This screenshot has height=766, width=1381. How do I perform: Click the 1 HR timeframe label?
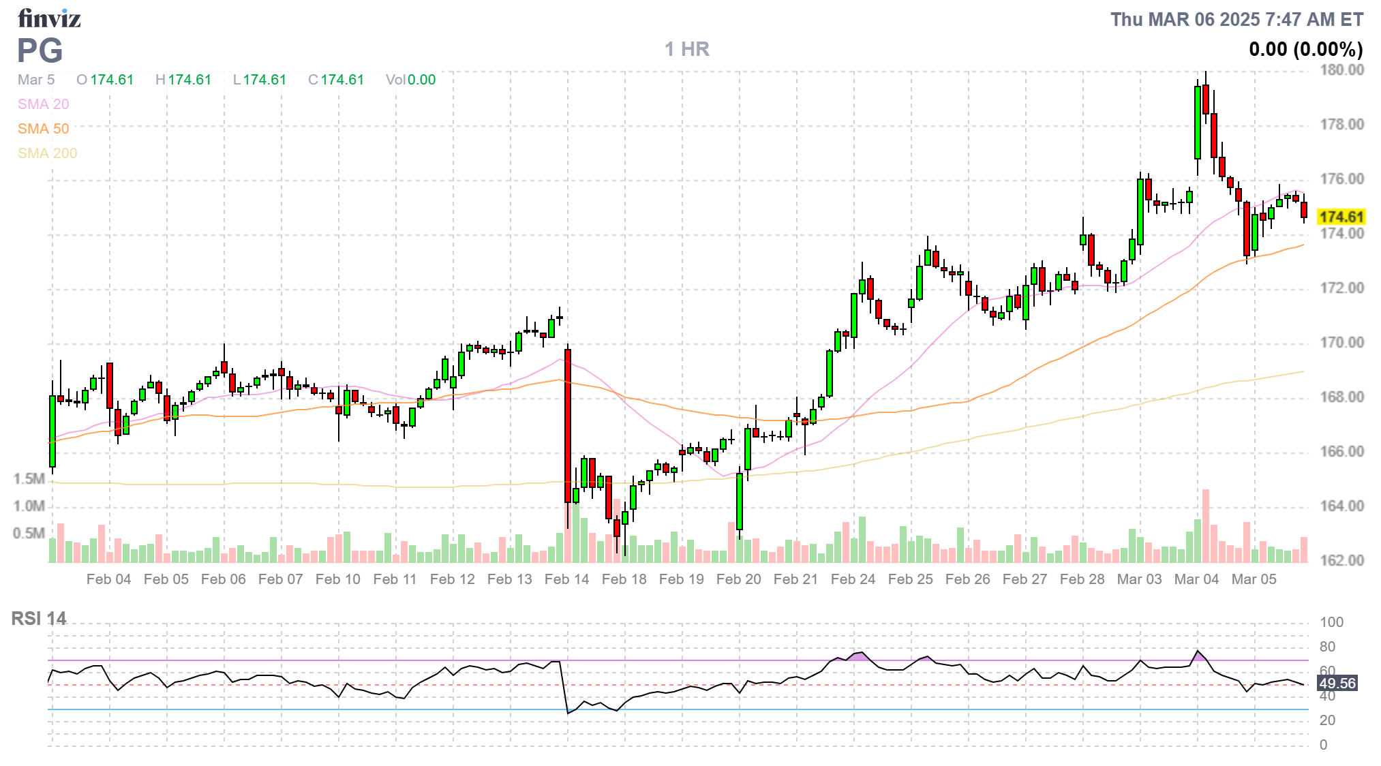pyautogui.click(x=686, y=49)
